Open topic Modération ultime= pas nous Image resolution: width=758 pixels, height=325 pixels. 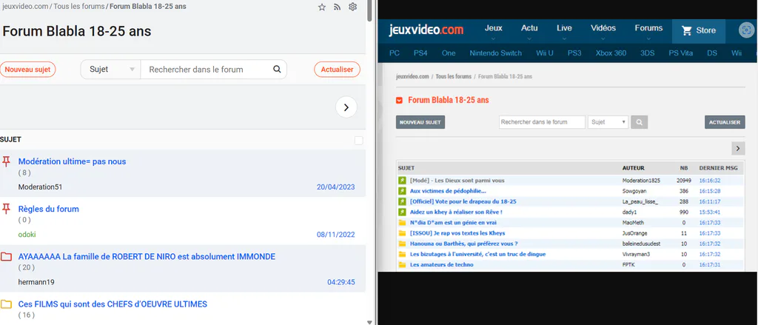pos(72,161)
